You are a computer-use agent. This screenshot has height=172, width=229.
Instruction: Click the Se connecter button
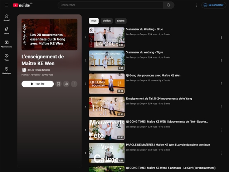[214, 5]
